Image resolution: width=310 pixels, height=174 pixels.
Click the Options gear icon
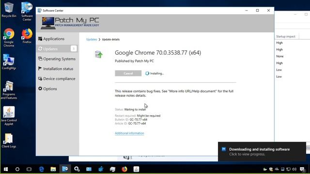[40, 88]
